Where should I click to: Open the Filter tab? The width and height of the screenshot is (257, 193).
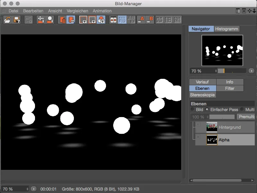(x=230, y=88)
